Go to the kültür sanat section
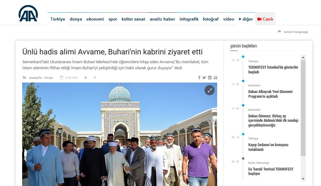Viewport: 321px width, 186px height. (133, 19)
